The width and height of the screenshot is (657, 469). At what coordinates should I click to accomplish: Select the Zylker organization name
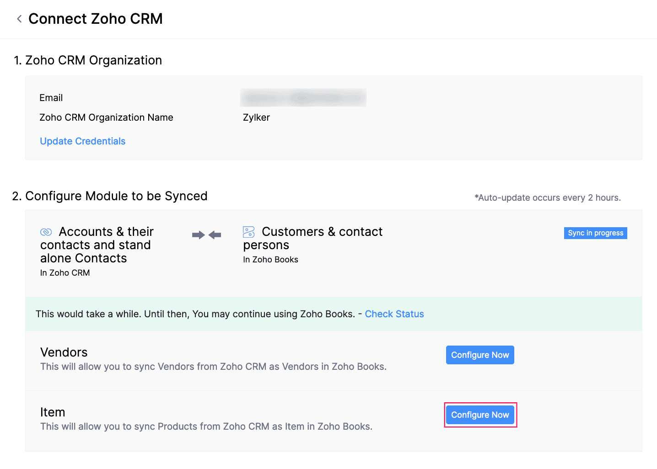pos(256,117)
